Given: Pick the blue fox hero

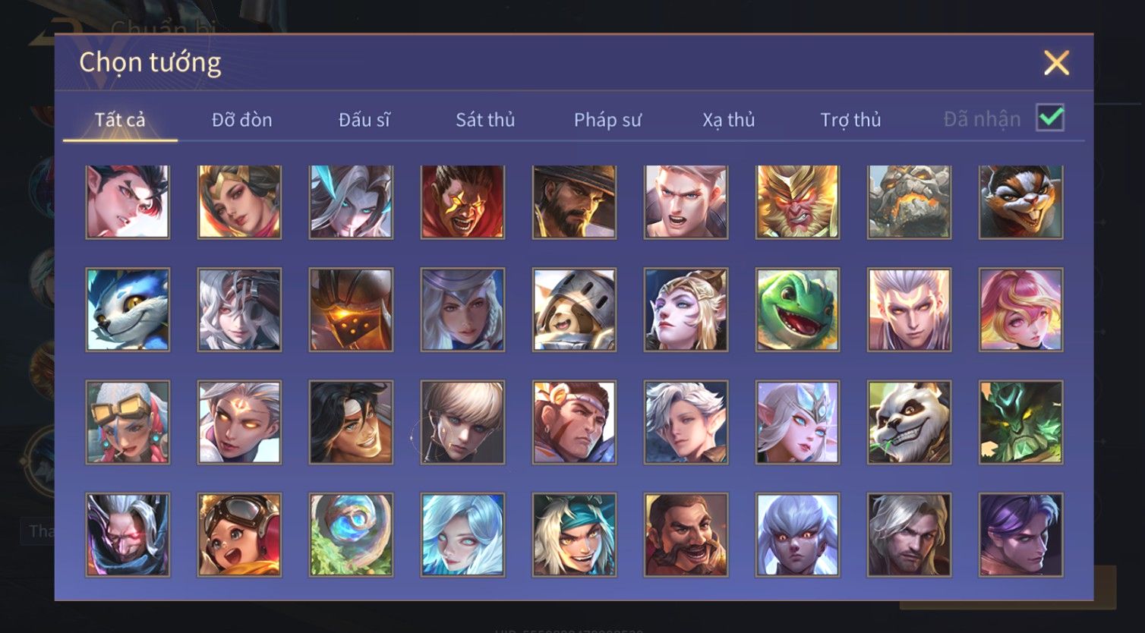Looking at the screenshot, I should pos(128,310).
